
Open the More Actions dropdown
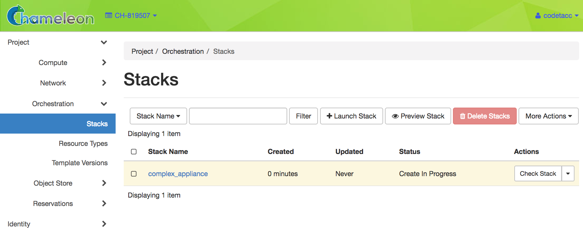click(548, 116)
